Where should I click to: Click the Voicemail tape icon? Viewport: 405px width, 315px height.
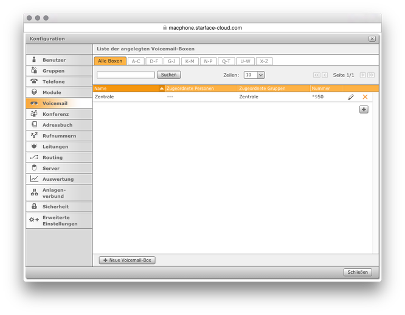coord(34,103)
